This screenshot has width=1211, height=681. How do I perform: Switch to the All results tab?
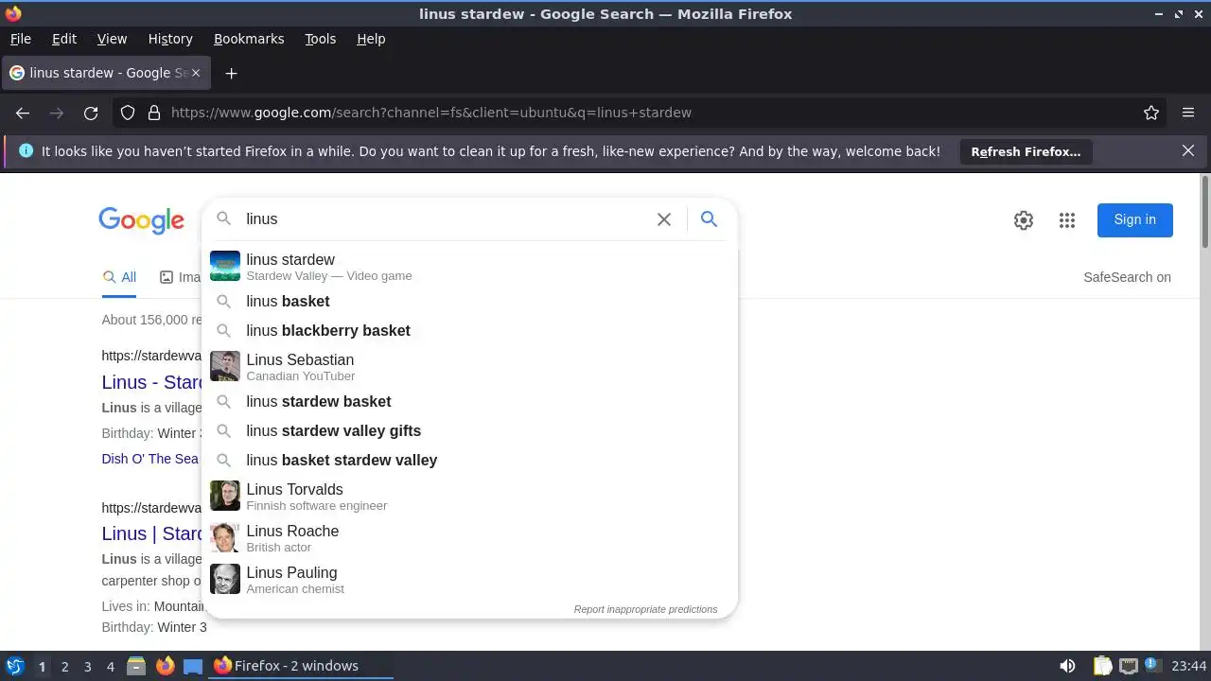119,277
